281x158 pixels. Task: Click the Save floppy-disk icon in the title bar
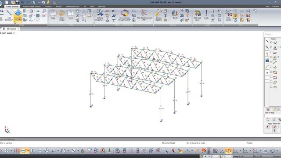[x=18, y=2]
